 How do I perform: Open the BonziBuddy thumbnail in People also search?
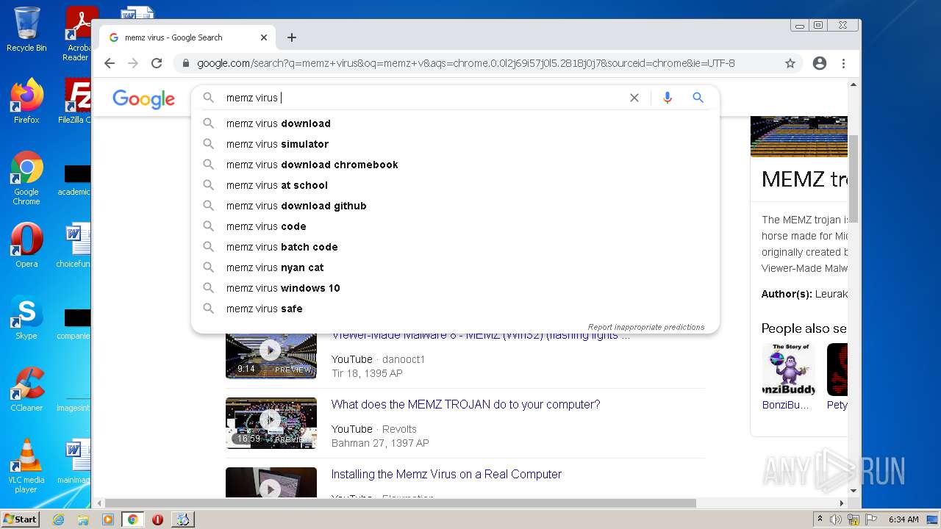click(x=788, y=370)
